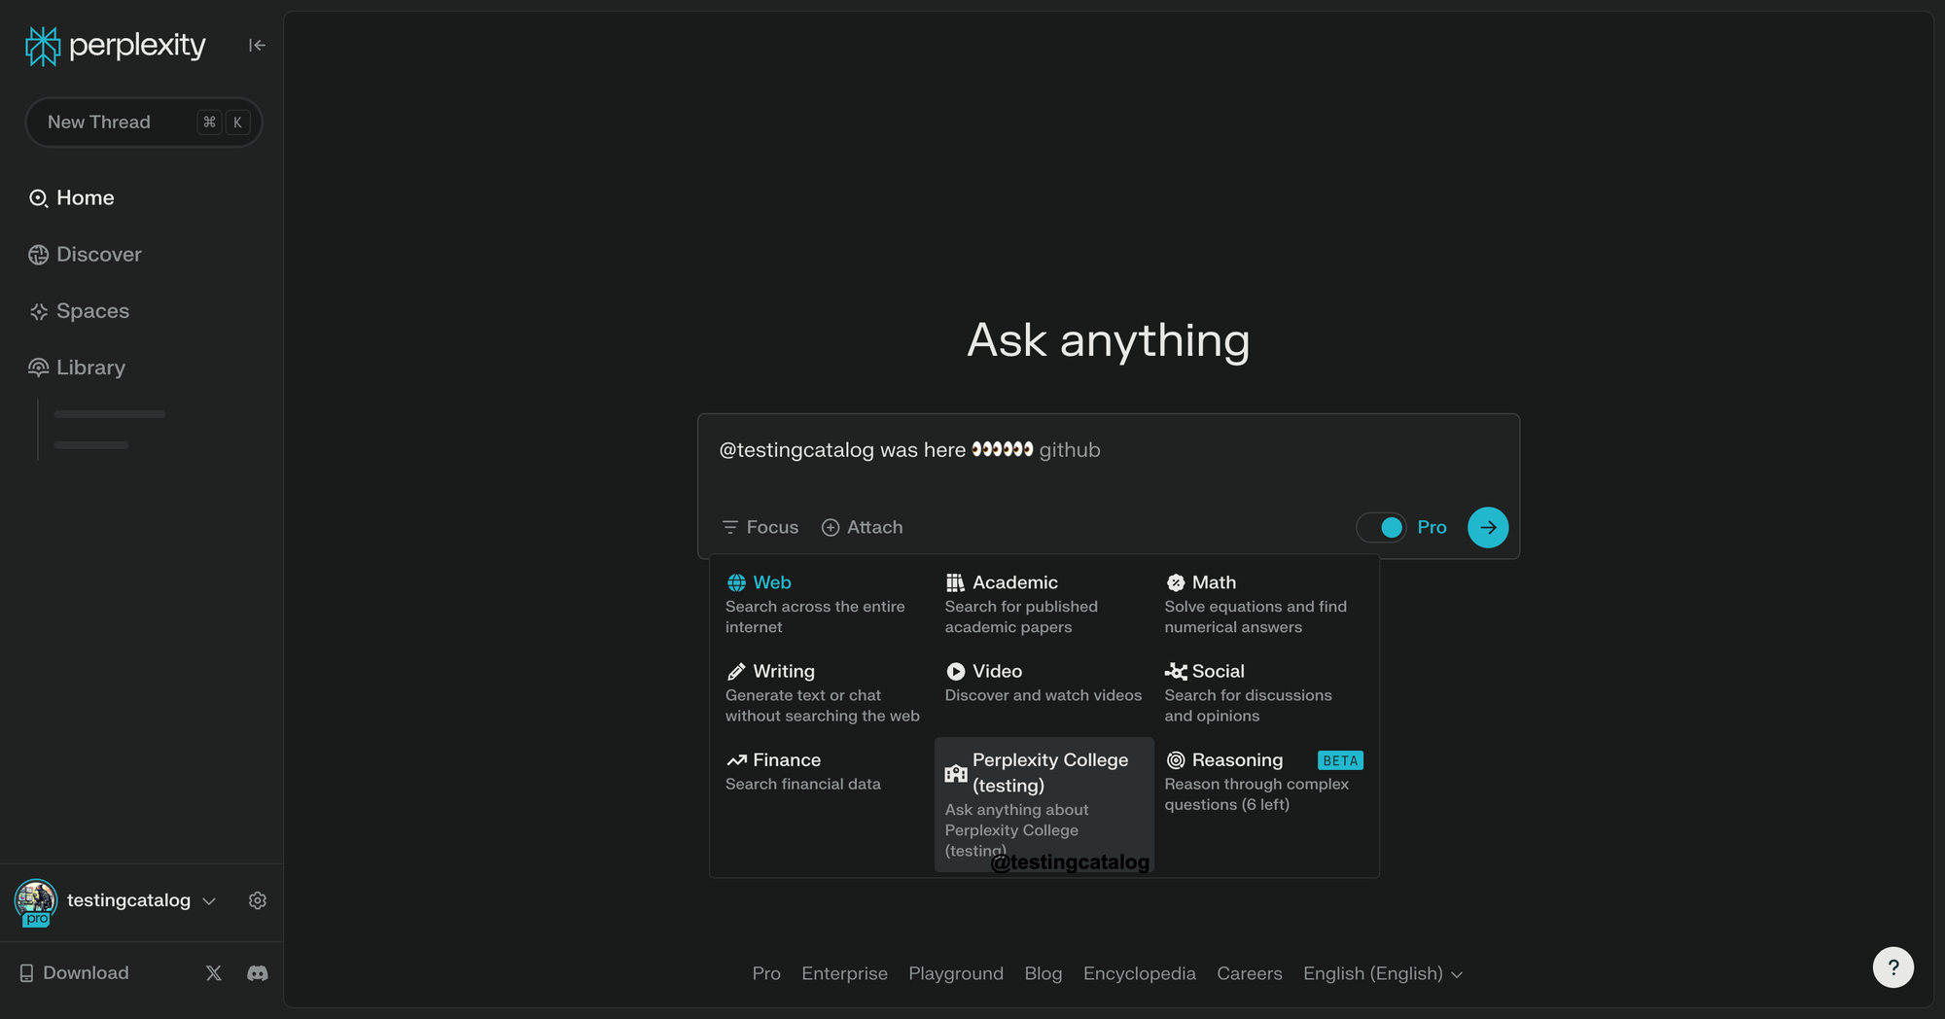Open the Discover section

click(x=86, y=255)
